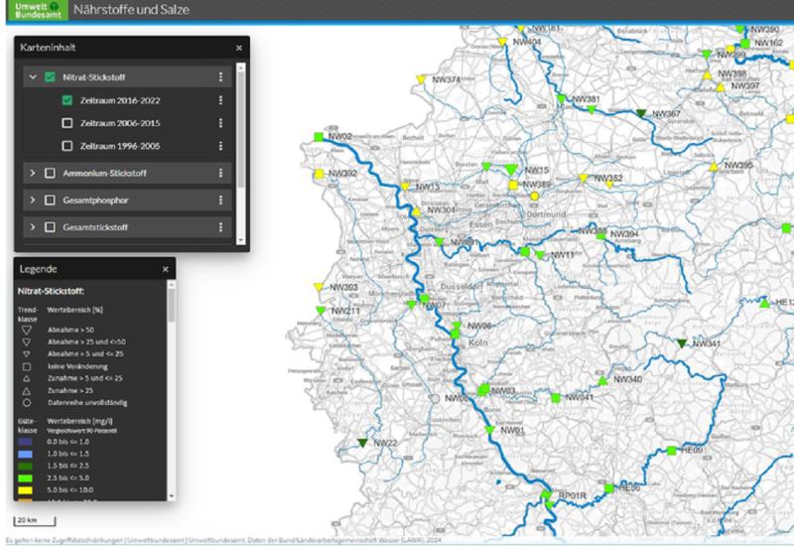Open options menu for Nitrat-Stickstoff layer
794x546 pixels.
[220, 77]
